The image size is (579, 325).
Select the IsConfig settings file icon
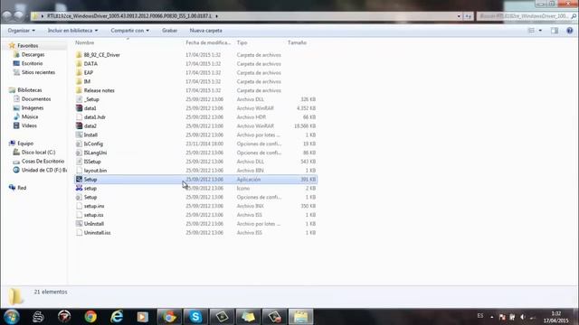pyautogui.click(x=79, y=144)
